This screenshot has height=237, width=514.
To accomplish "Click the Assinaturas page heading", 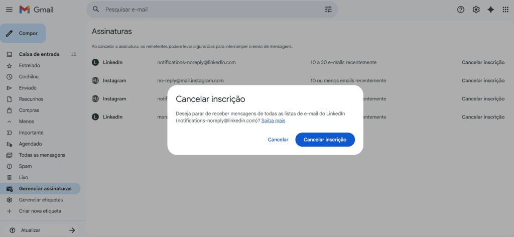I will coord(112,32).
